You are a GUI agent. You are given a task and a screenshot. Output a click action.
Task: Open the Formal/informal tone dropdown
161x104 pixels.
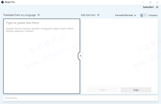(126, 15)
